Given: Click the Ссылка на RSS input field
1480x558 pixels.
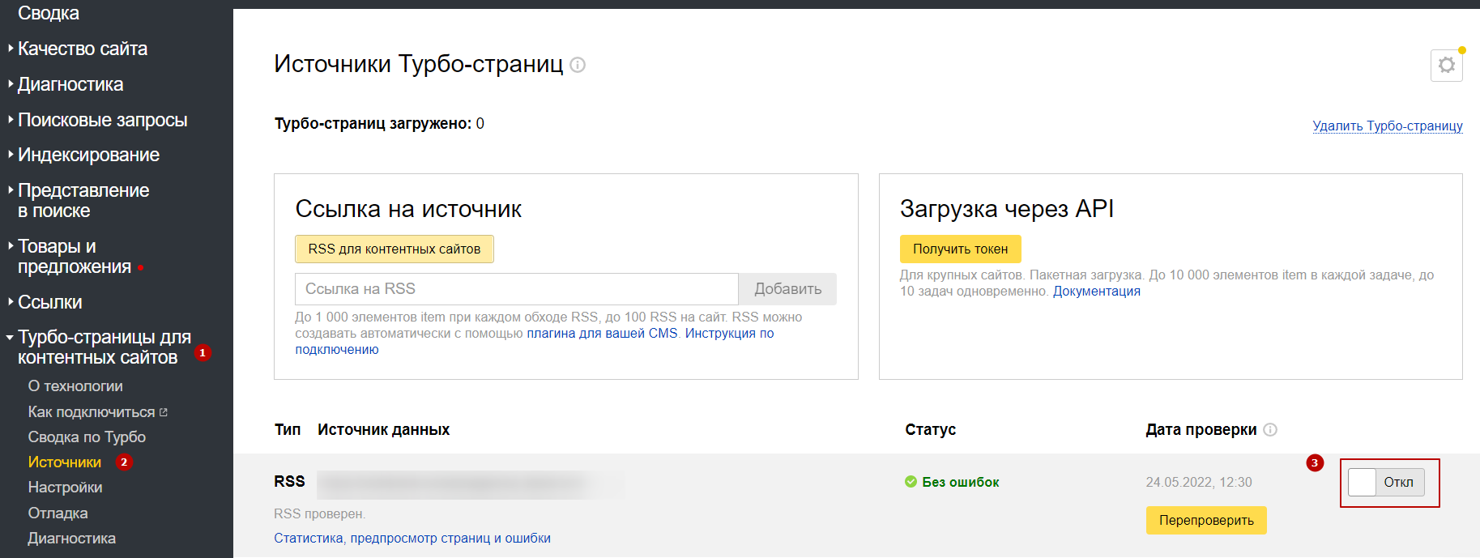Looking at the screenshot, I should pos(516,289).
